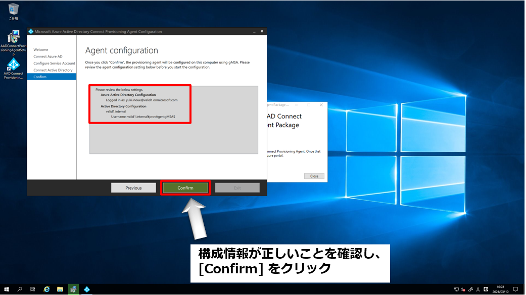The image size is (526, 295).
Task: Select the Connect Active Directory step
Action: coord(53,70)
